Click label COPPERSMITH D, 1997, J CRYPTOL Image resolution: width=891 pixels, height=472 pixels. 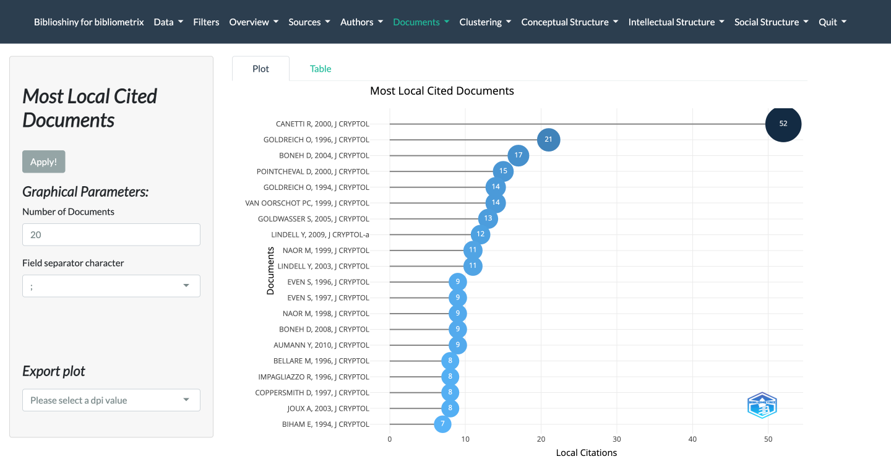(312, 392)
